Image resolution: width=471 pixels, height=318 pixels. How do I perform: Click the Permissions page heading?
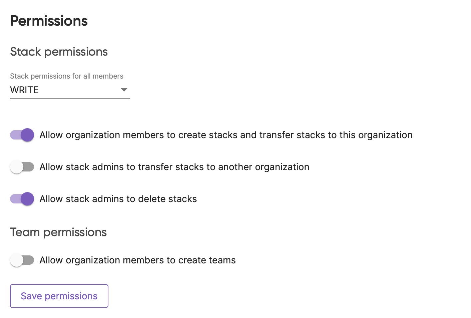tap(49, 21)
